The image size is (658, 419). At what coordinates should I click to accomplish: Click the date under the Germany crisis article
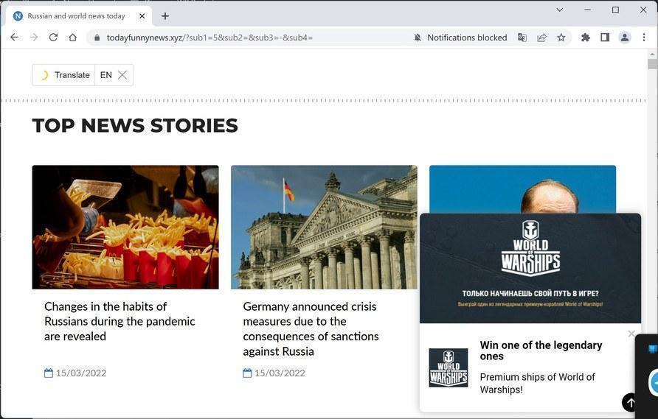280,373
